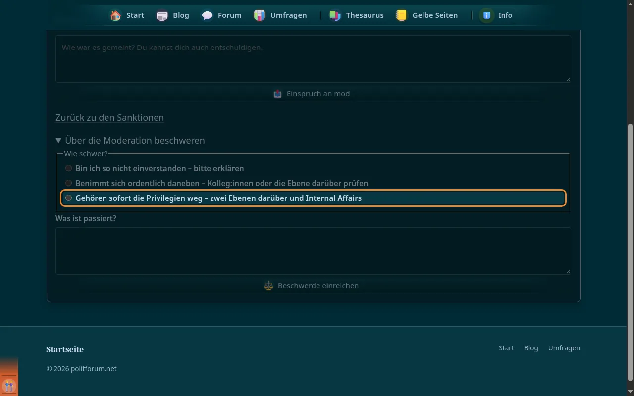Open the Forum speech bubble icon
Viewport: 634px width, 396px height.
coord(207,15)
